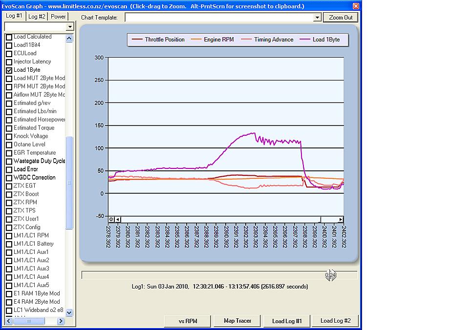This screenshot has width=471, height=330.
Task: Switch to the Log #2 tab
Action: pos(37,16)
